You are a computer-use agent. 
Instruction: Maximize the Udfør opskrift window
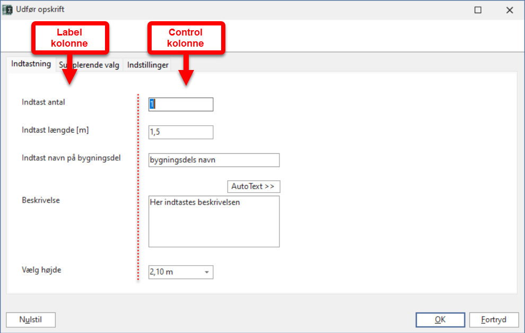478,10
